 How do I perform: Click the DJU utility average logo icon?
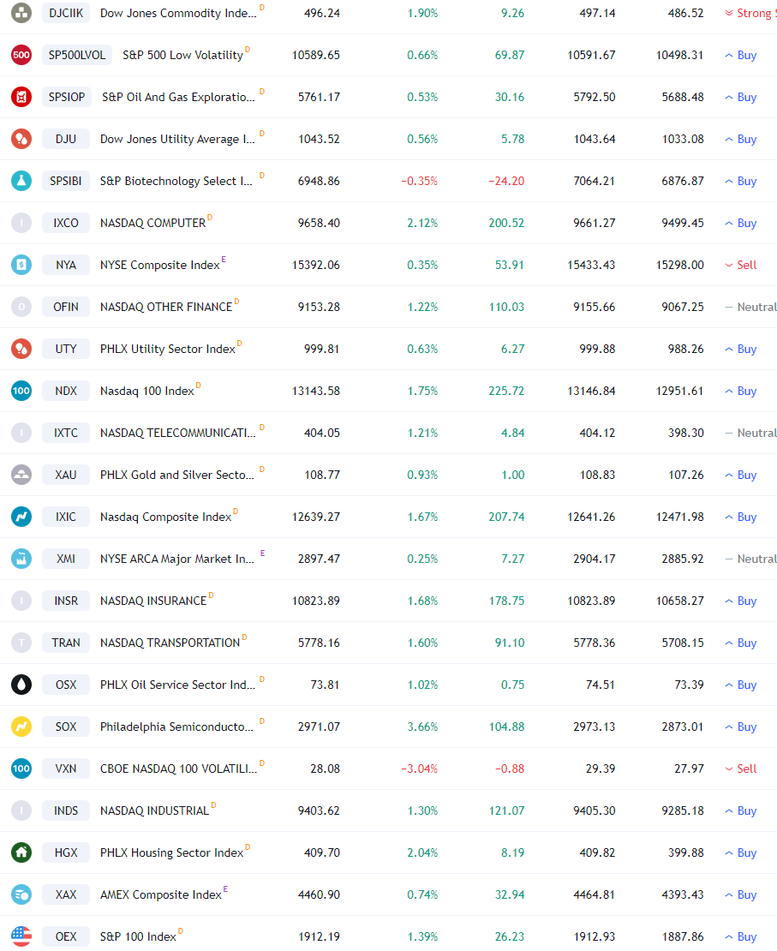click(21, 139)
